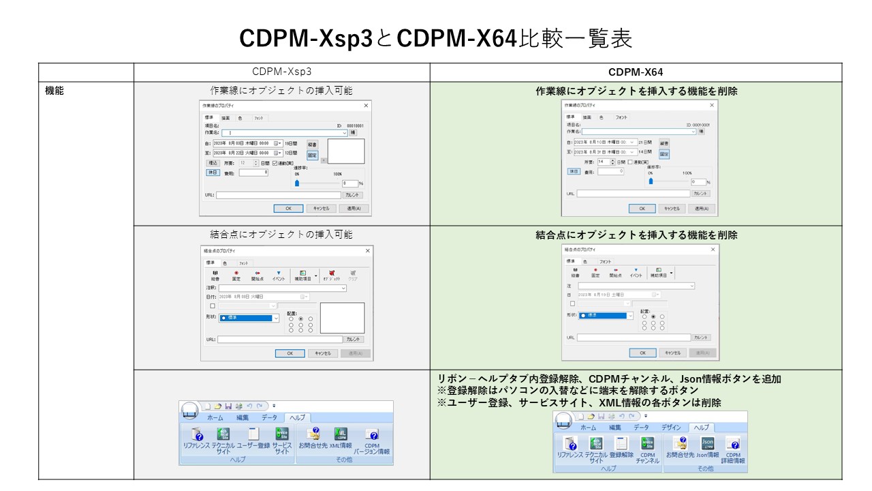Expand the 補助項目 dropdown arrow

click(x=316, y=276)
